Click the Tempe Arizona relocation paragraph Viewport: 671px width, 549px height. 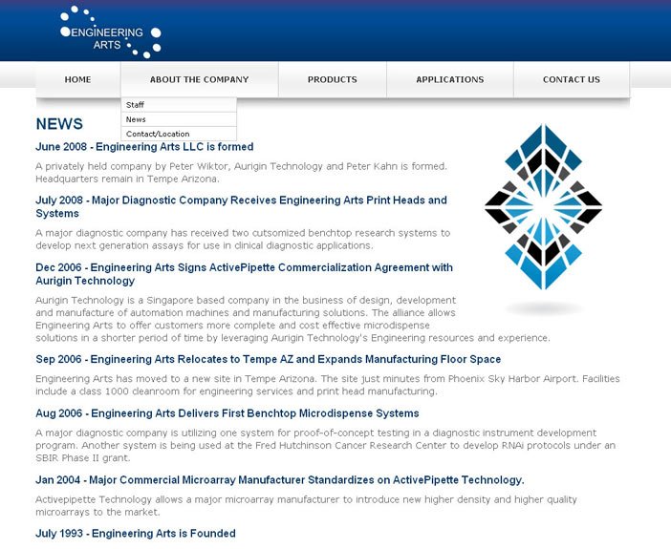click(325, 385)
